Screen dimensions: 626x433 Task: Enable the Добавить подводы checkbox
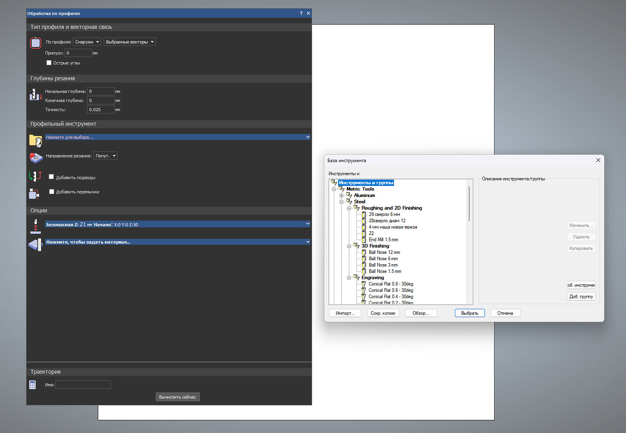pyautogui.click(x=51, y=177)
